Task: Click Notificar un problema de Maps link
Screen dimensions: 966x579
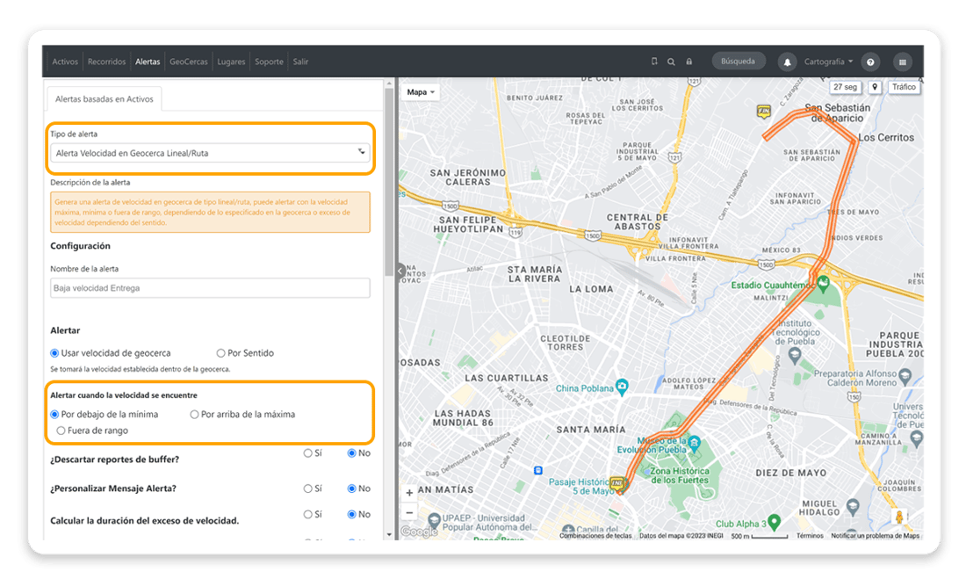Action: pyautogui.click(x=875, y=536)
